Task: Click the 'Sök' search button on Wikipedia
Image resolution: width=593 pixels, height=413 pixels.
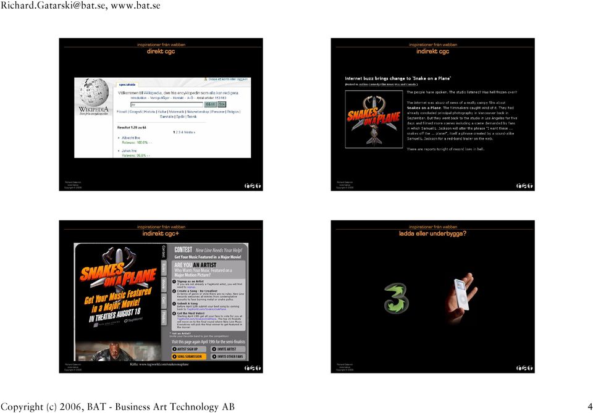Action: 222,104
